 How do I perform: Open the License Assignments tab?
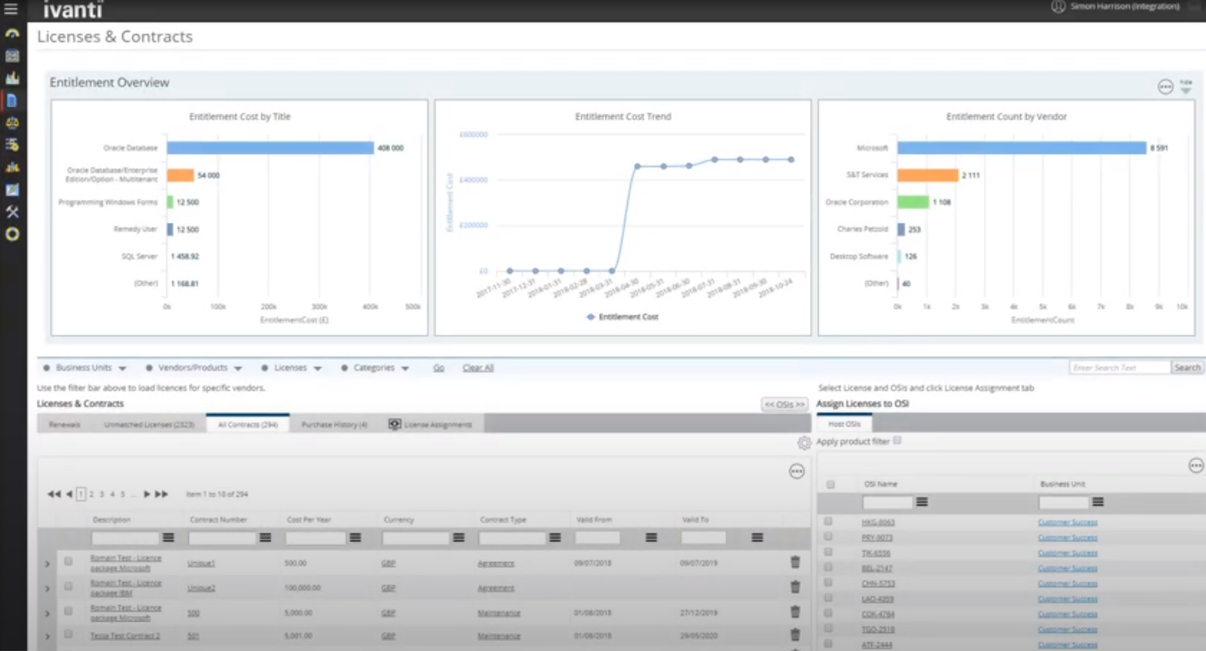[431, 424]
